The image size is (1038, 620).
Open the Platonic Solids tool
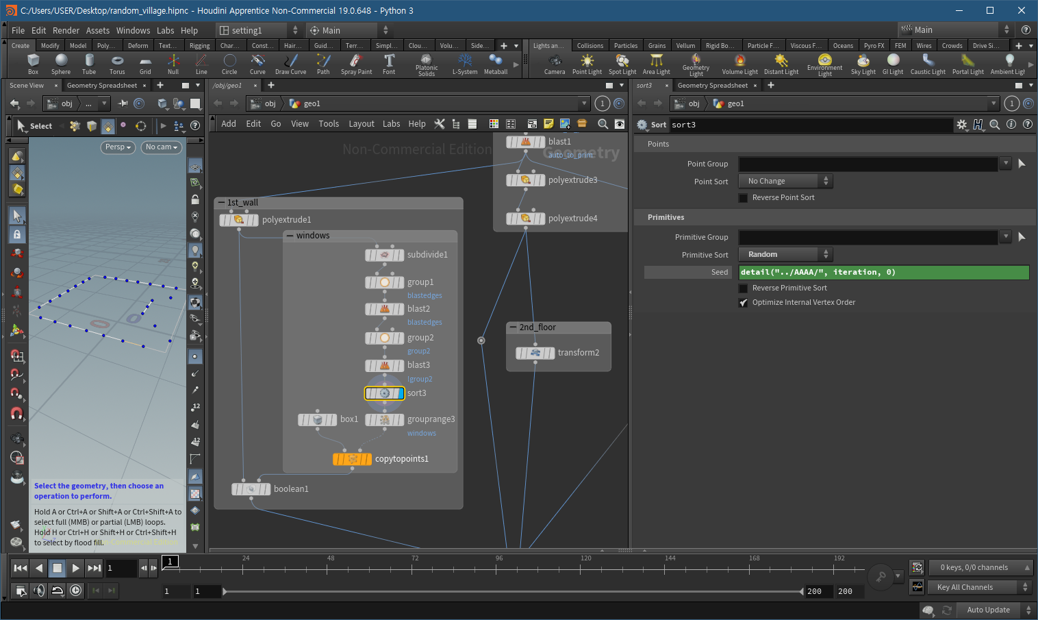click(x=427, y=66)
